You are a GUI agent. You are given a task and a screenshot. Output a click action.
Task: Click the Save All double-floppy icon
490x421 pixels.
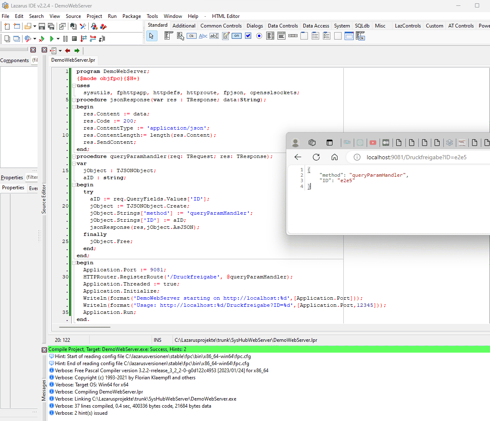51,27
